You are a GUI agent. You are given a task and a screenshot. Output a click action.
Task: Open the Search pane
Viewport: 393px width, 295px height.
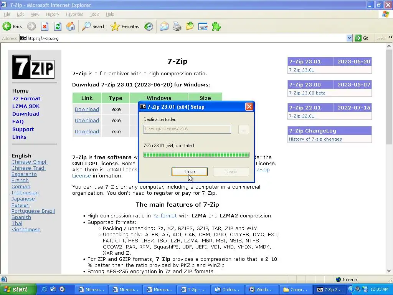coord(94,27)
